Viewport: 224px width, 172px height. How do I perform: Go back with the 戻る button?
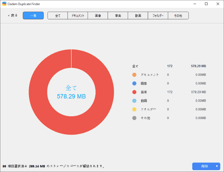point(13,15)
